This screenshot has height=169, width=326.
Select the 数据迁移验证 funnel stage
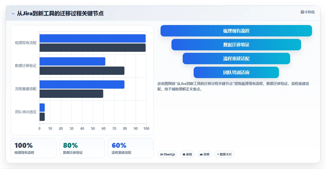[x=236, y=45]
